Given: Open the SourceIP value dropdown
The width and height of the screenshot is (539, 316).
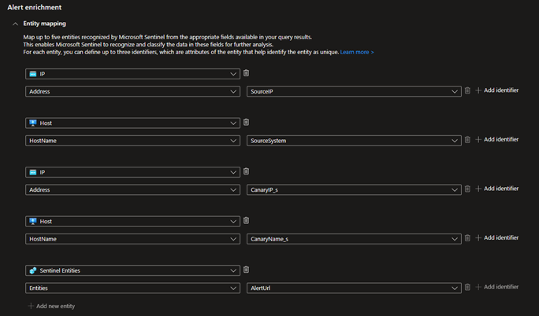Looking at the screenshot, I should 354,91.
